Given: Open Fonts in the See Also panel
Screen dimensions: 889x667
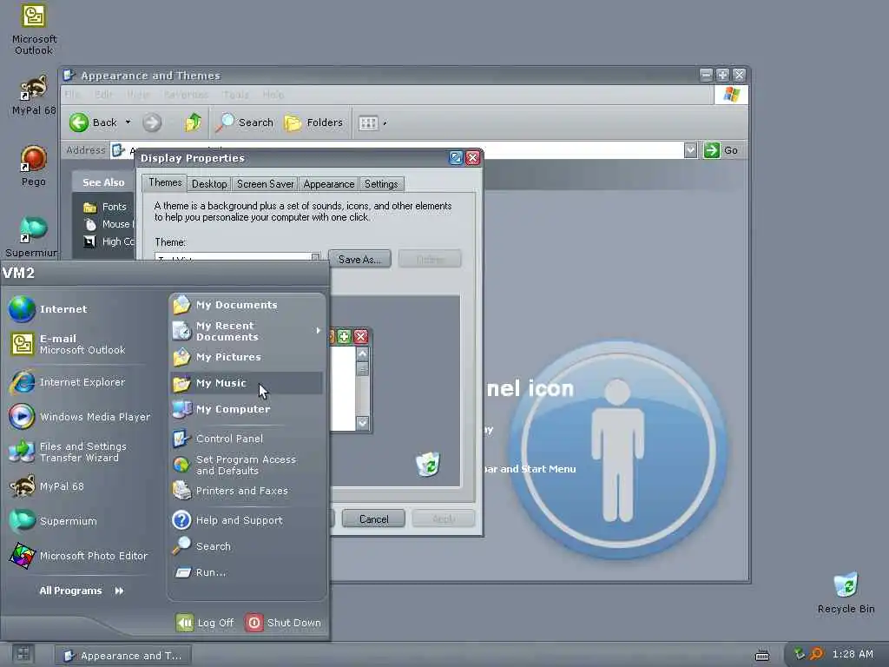Looking at the screenshot, I should [x=105, y=207].
